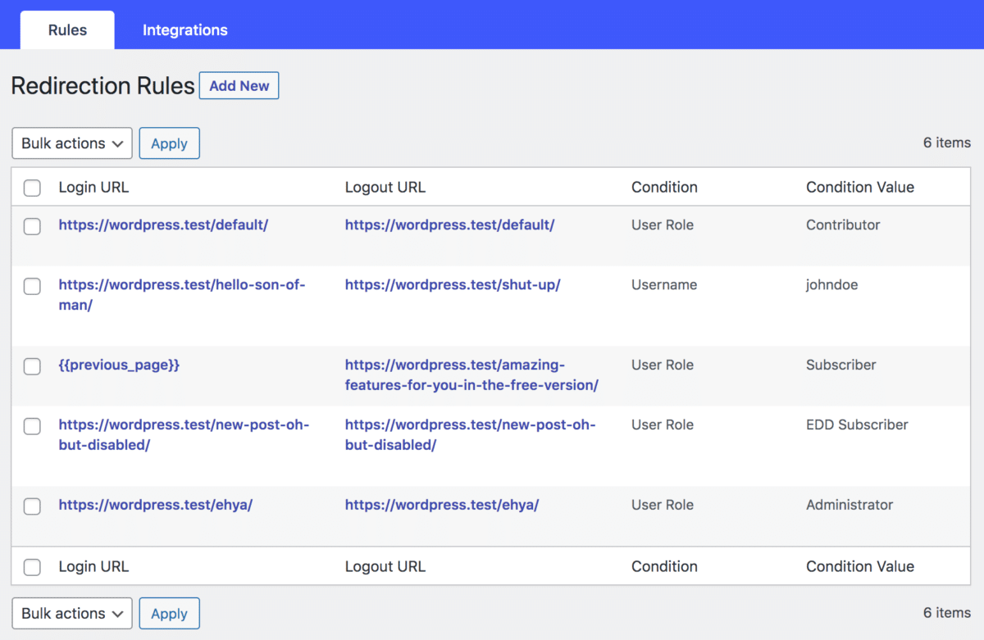Open the bottom Bulk actions dropdown

pos(71,613)
